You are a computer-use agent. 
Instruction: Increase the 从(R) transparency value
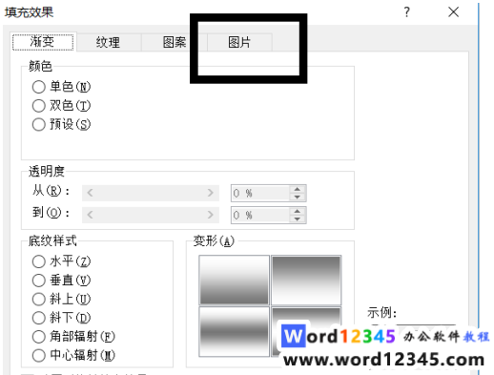click(x=298, y=189)
